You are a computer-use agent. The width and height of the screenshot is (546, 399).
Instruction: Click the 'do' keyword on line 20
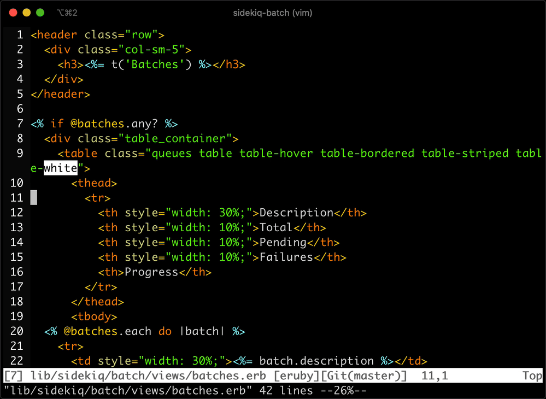point(165,331)
